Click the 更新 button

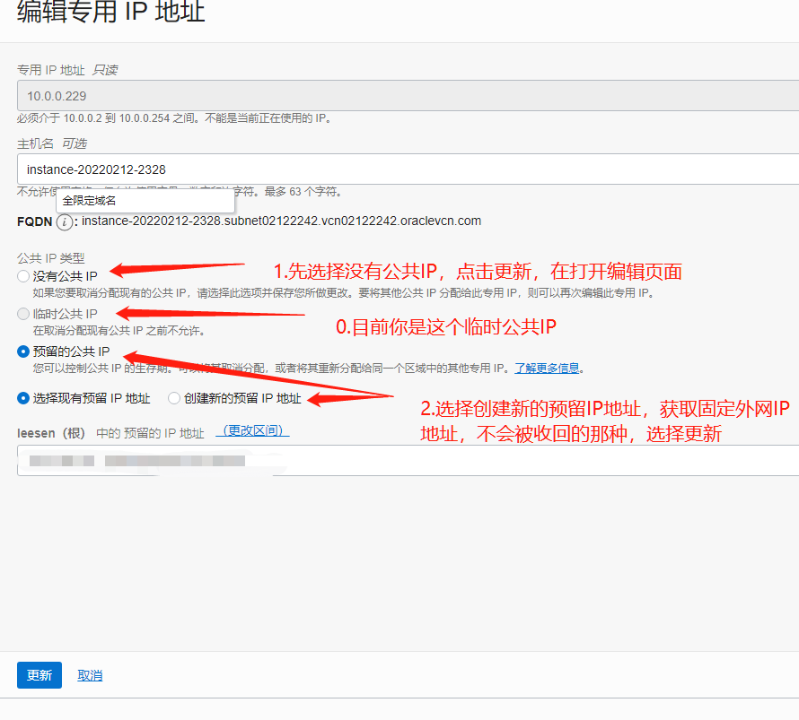[x=40, y=675]
